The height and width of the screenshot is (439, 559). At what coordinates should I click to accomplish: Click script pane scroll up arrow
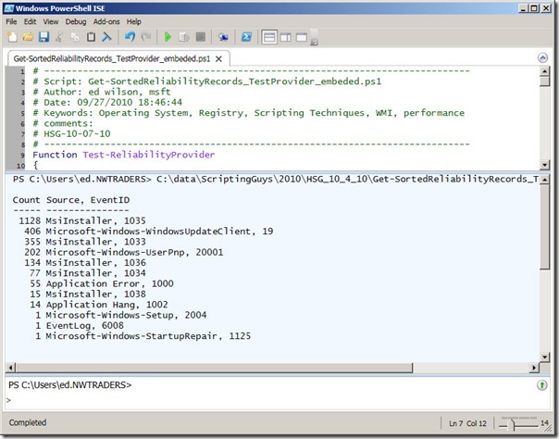[x=544, y=71]
